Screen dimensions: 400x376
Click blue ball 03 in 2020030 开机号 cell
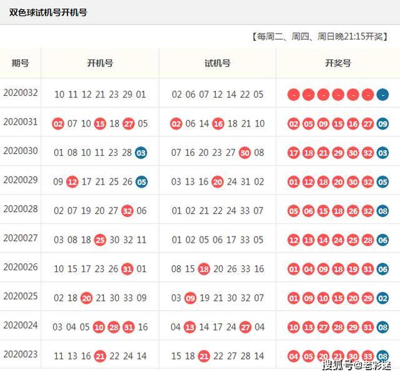point(141,153)
